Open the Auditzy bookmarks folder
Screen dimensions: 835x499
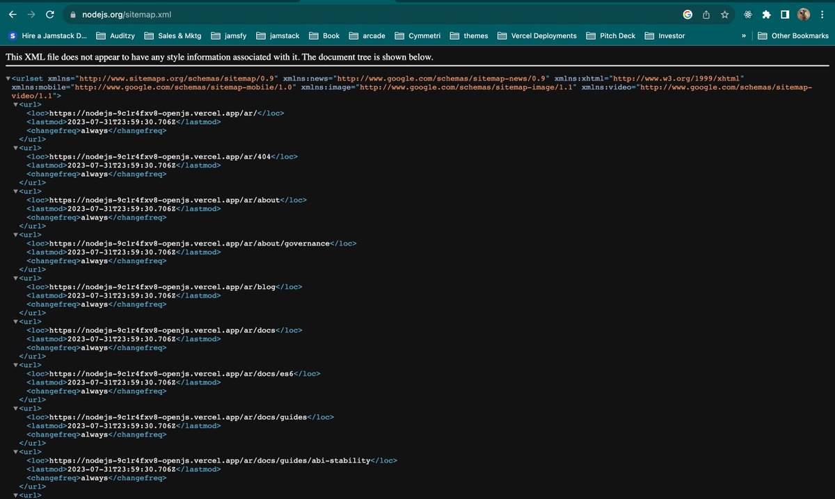coord(116,35)
